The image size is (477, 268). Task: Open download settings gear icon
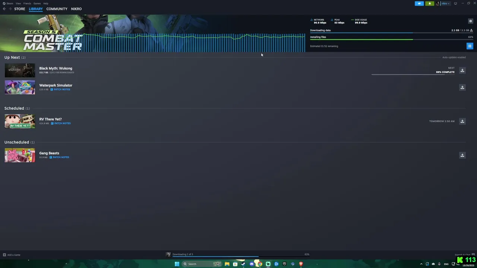pyautogui.click(x=470, y=21)
